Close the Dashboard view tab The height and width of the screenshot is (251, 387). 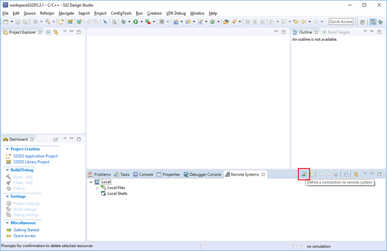(32, 139)
